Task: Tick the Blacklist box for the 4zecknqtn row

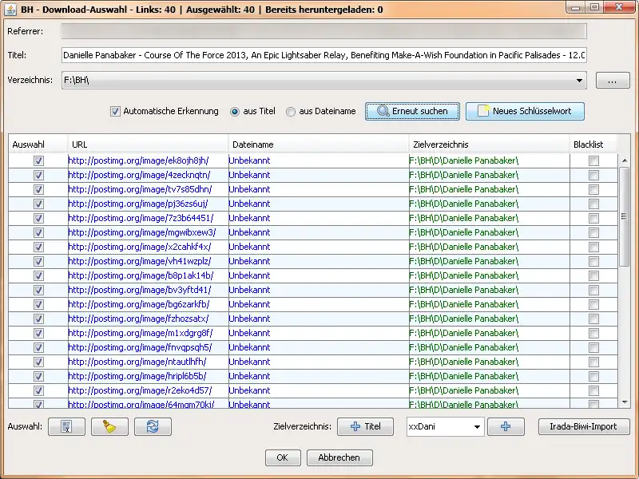Action: point(593,175)
